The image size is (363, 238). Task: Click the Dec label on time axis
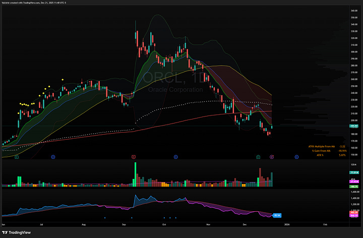pos(245,224)
